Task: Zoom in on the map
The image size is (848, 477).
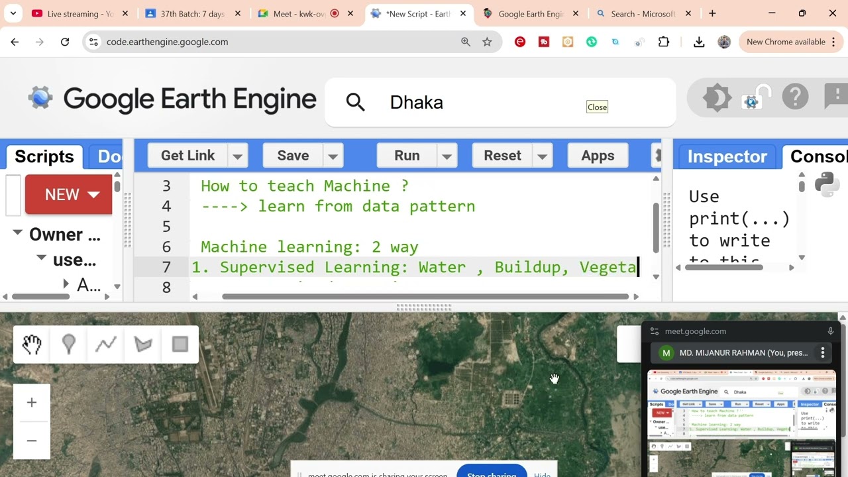Action: point(32,403)
